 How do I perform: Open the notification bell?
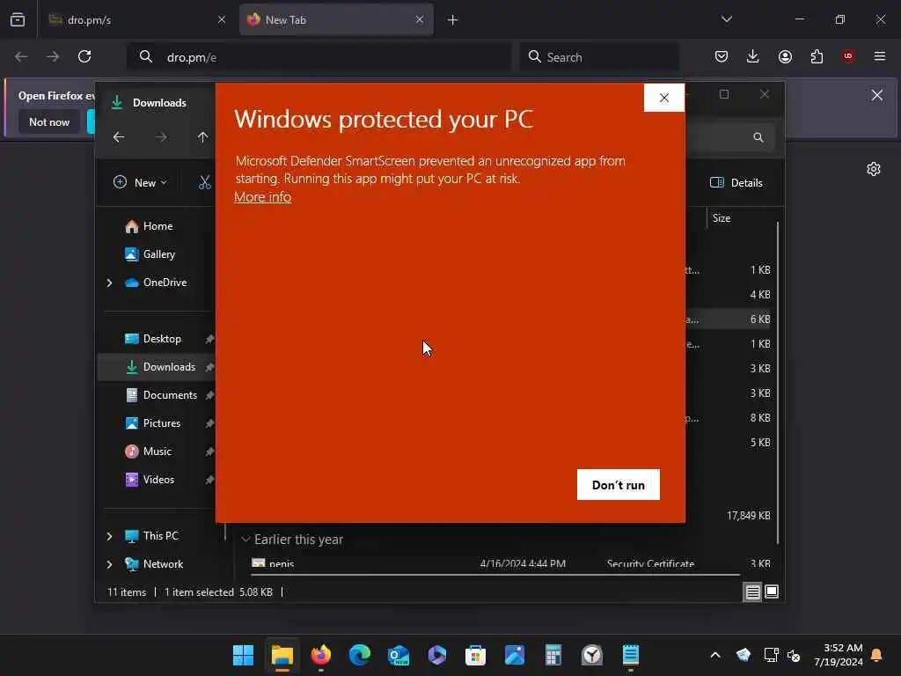coord(876,655)
